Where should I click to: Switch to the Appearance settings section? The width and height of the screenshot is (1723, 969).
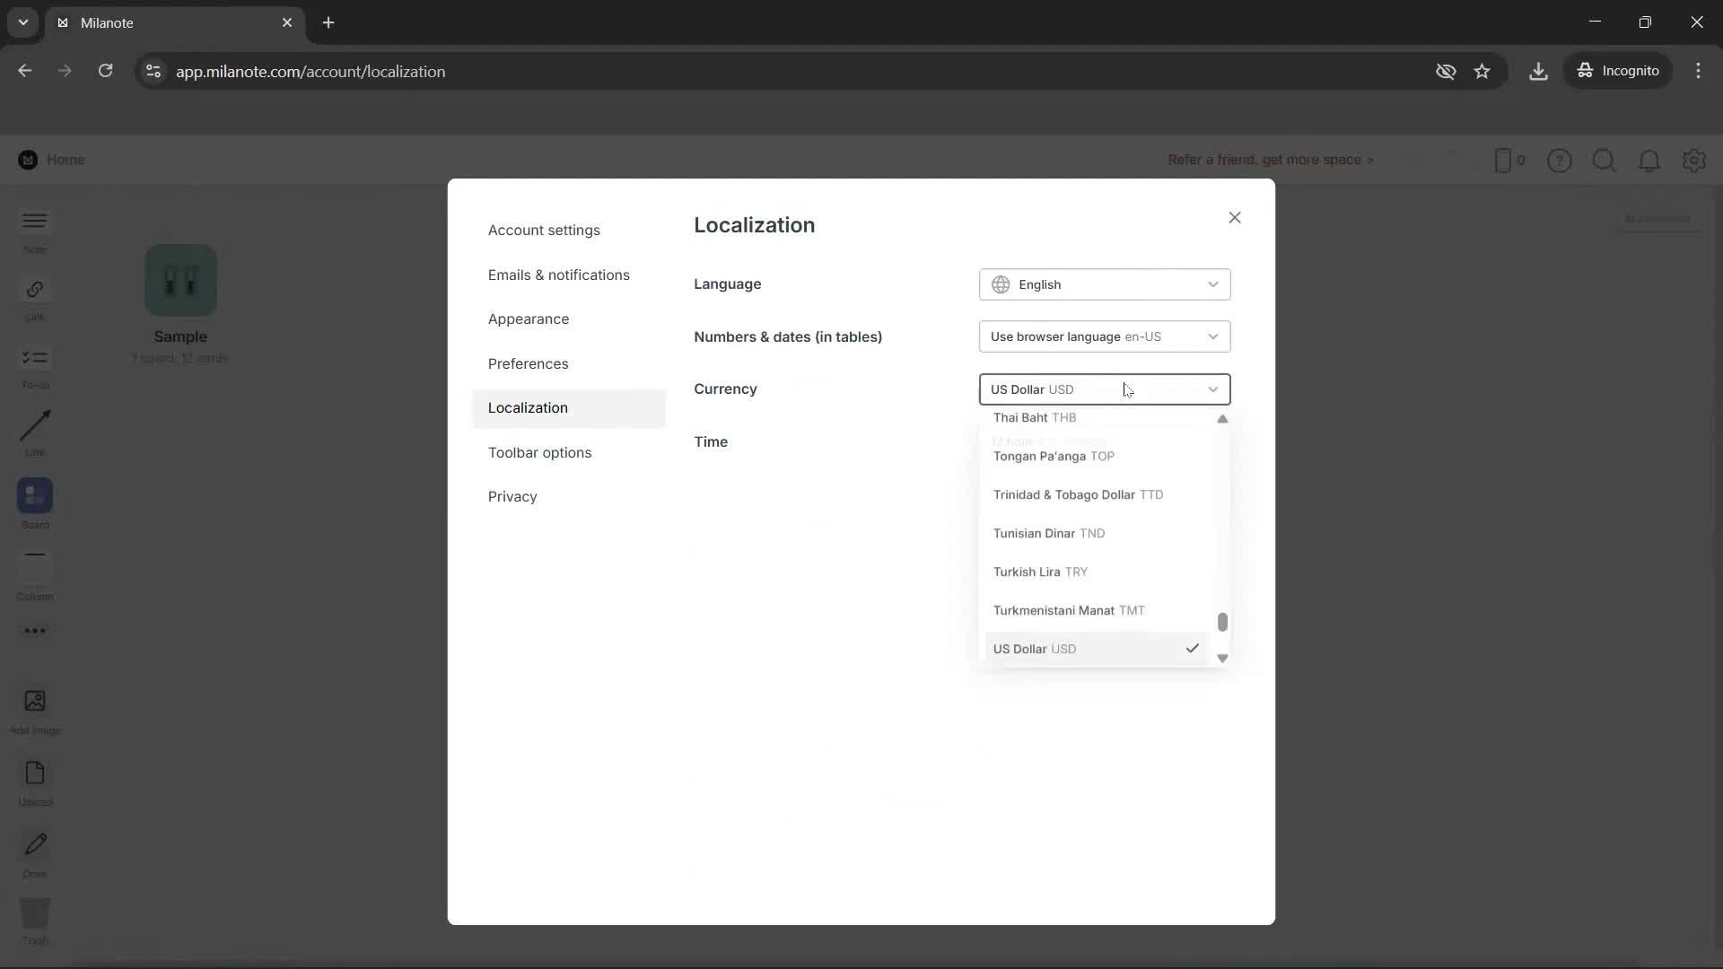(529, 319)
